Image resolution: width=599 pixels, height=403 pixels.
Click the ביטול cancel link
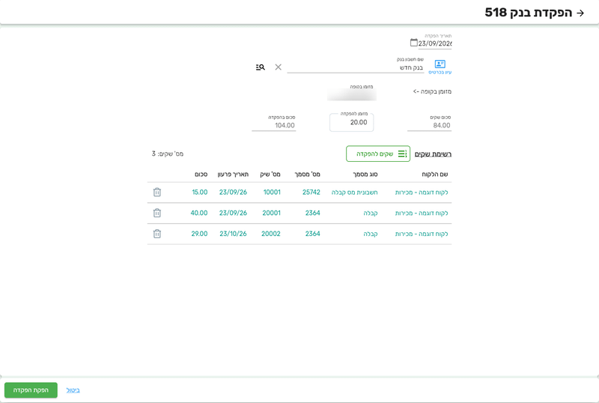pos(73,390)
